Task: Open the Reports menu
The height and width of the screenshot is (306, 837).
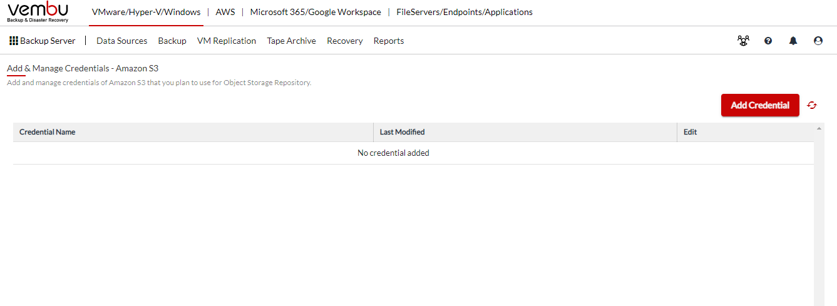Action: point(389,41)
